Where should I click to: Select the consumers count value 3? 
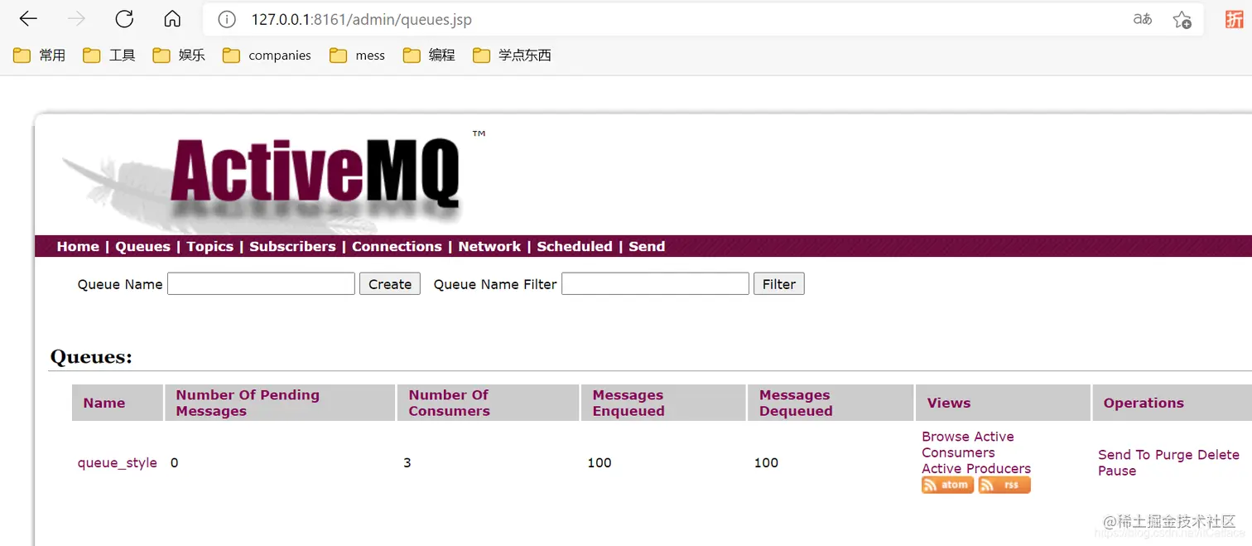pyautogui.click(x=407, y=463)
